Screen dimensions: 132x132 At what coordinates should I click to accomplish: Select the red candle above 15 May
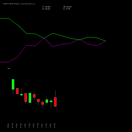(43, 103)
